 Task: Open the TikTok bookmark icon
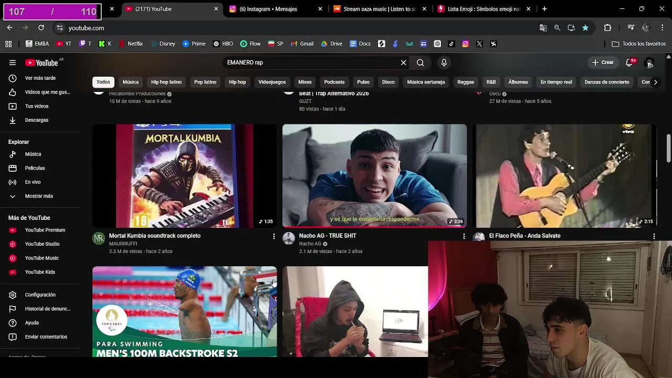point(451,44)
